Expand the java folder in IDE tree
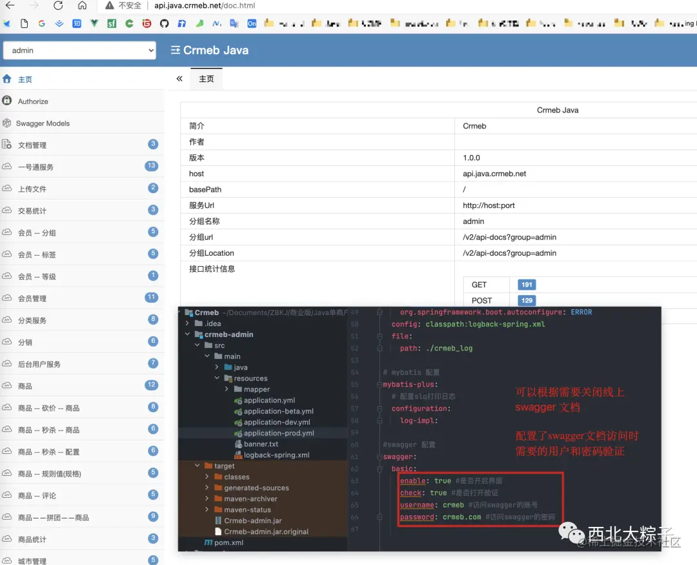Viewport: 697px width, 565px height. [217, 367]
